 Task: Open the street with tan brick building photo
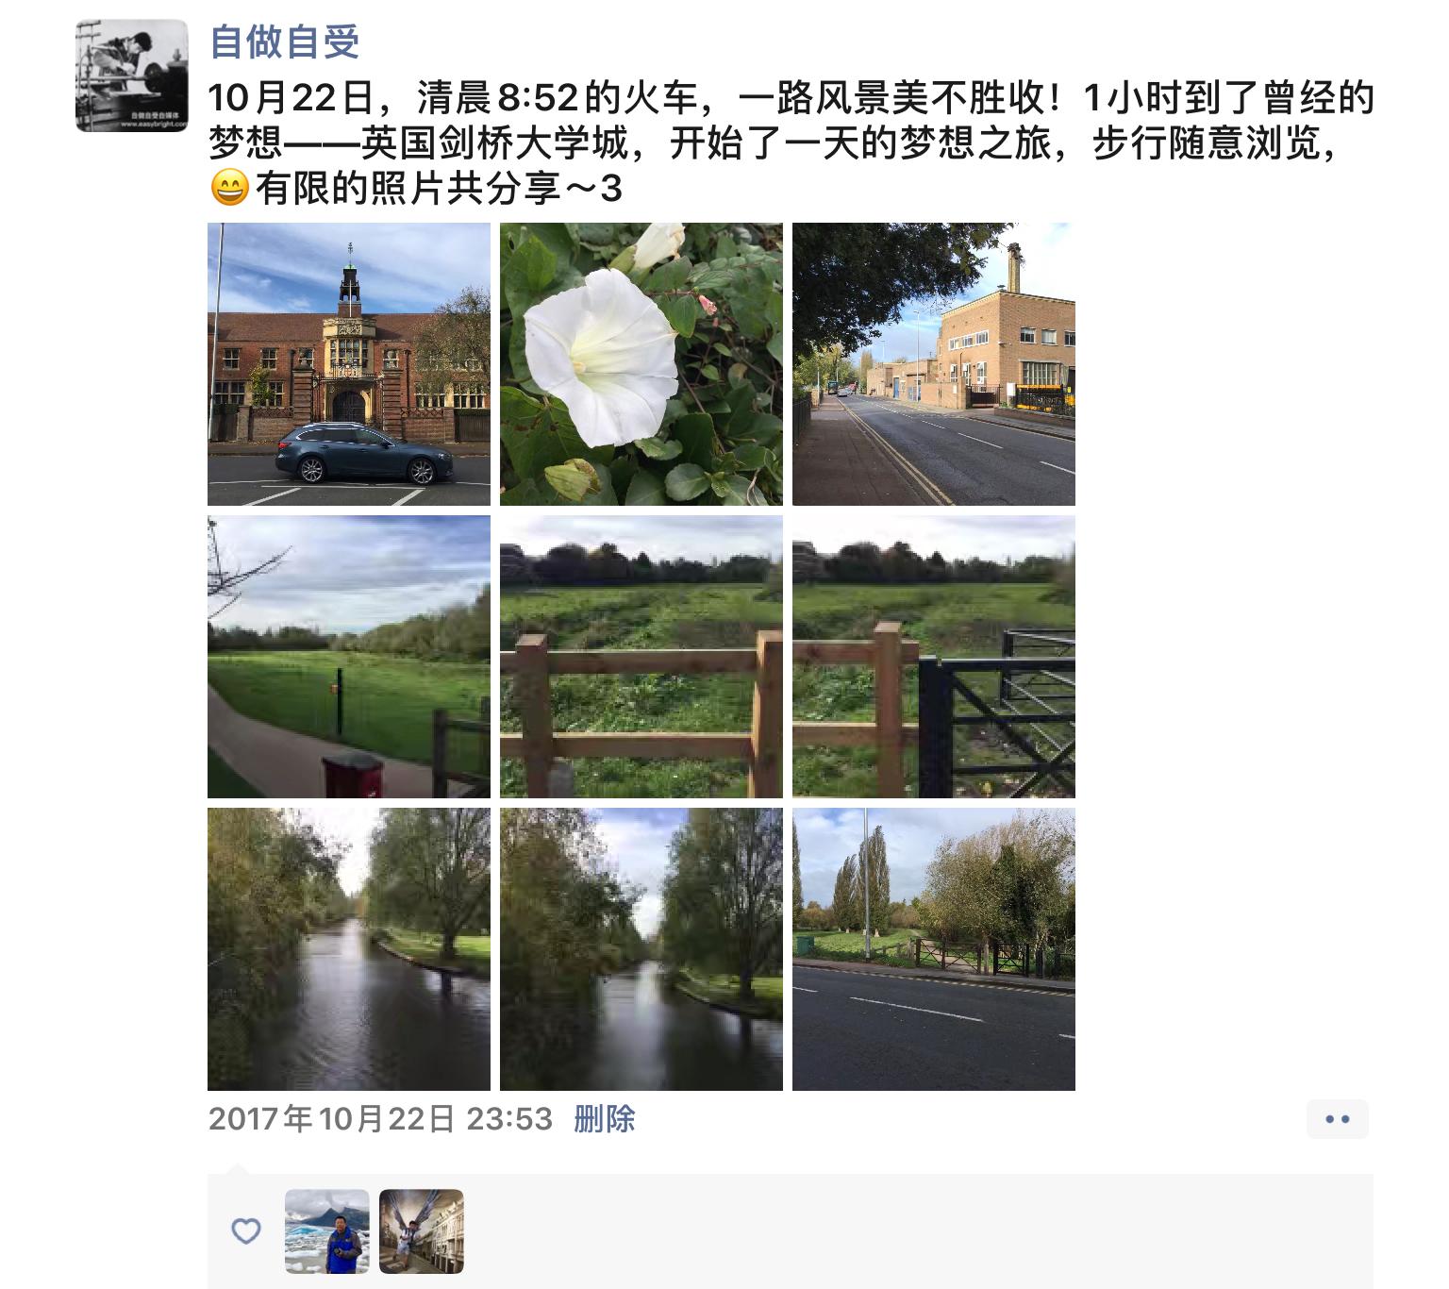934,364
